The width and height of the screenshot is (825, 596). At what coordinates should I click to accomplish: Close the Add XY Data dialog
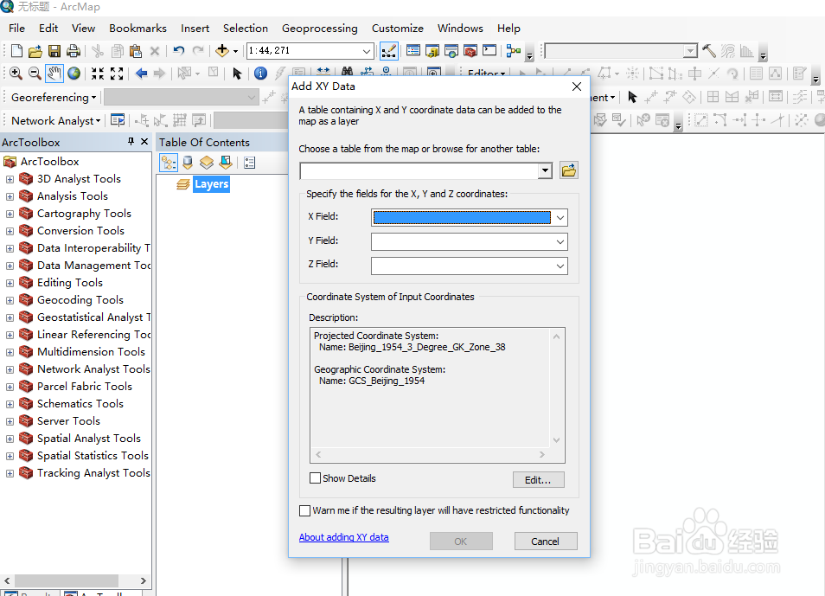(577, 87)
